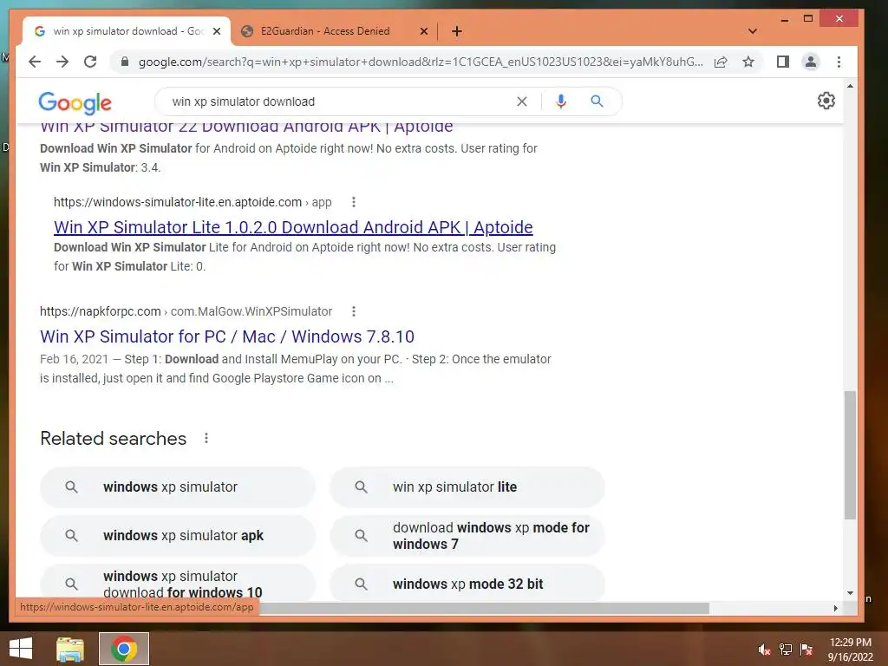888x666 pixels.
Task: Go forward to the next page
Action: [x=62, y=62]
